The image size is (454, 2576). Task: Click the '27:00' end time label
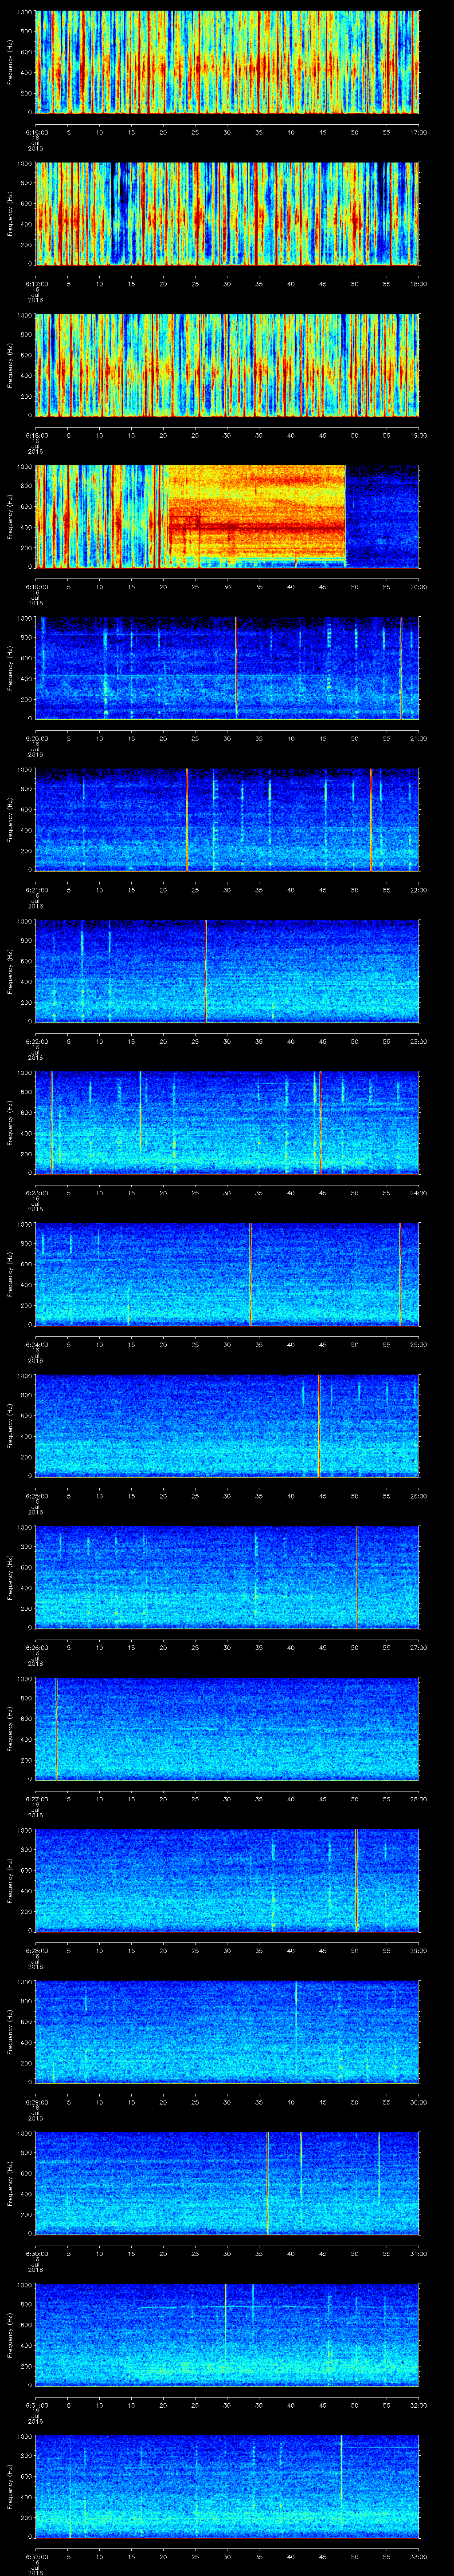point(418,1647)
